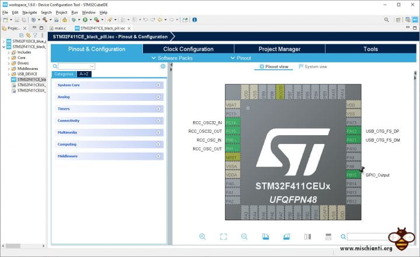420x257 pixels.
Task: Select Categories view button
Action: [x=64, y=74]
